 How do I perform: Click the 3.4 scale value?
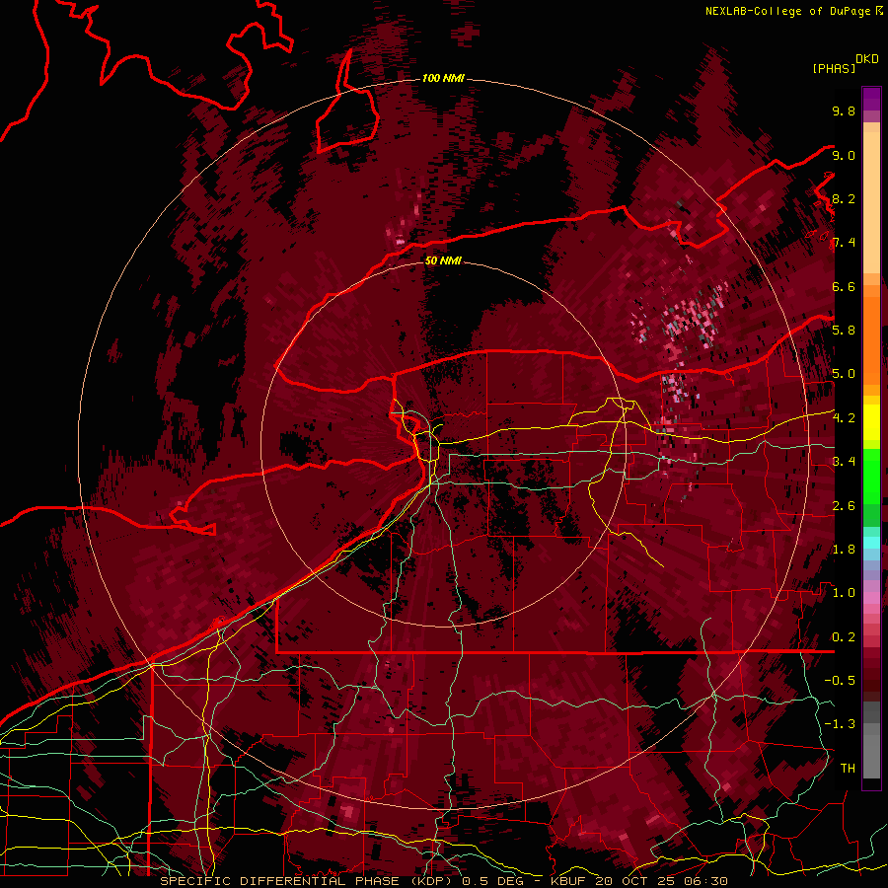pyautogui.click(x=844, y=461)
